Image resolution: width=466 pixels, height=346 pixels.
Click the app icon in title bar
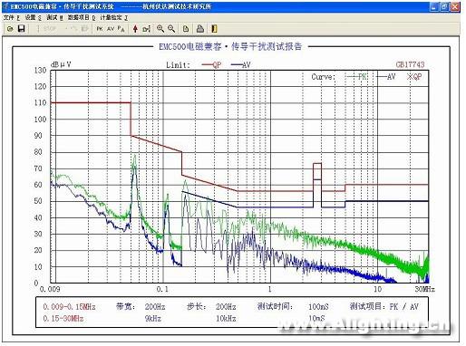[5, 6]
